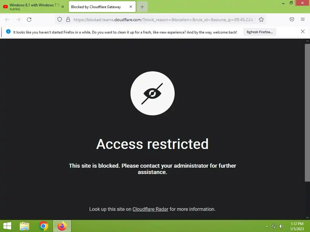The width and height of the screenshot is (310, 232).
Task: Open site security padlock info
Action: point(68,19)
